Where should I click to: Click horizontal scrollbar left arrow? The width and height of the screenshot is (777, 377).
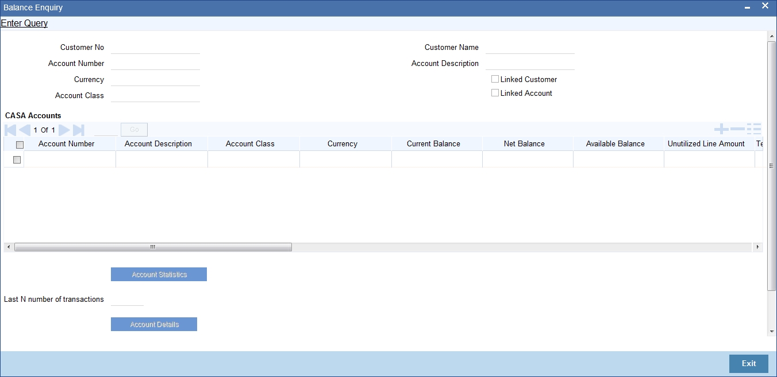(x=8, y=247)
